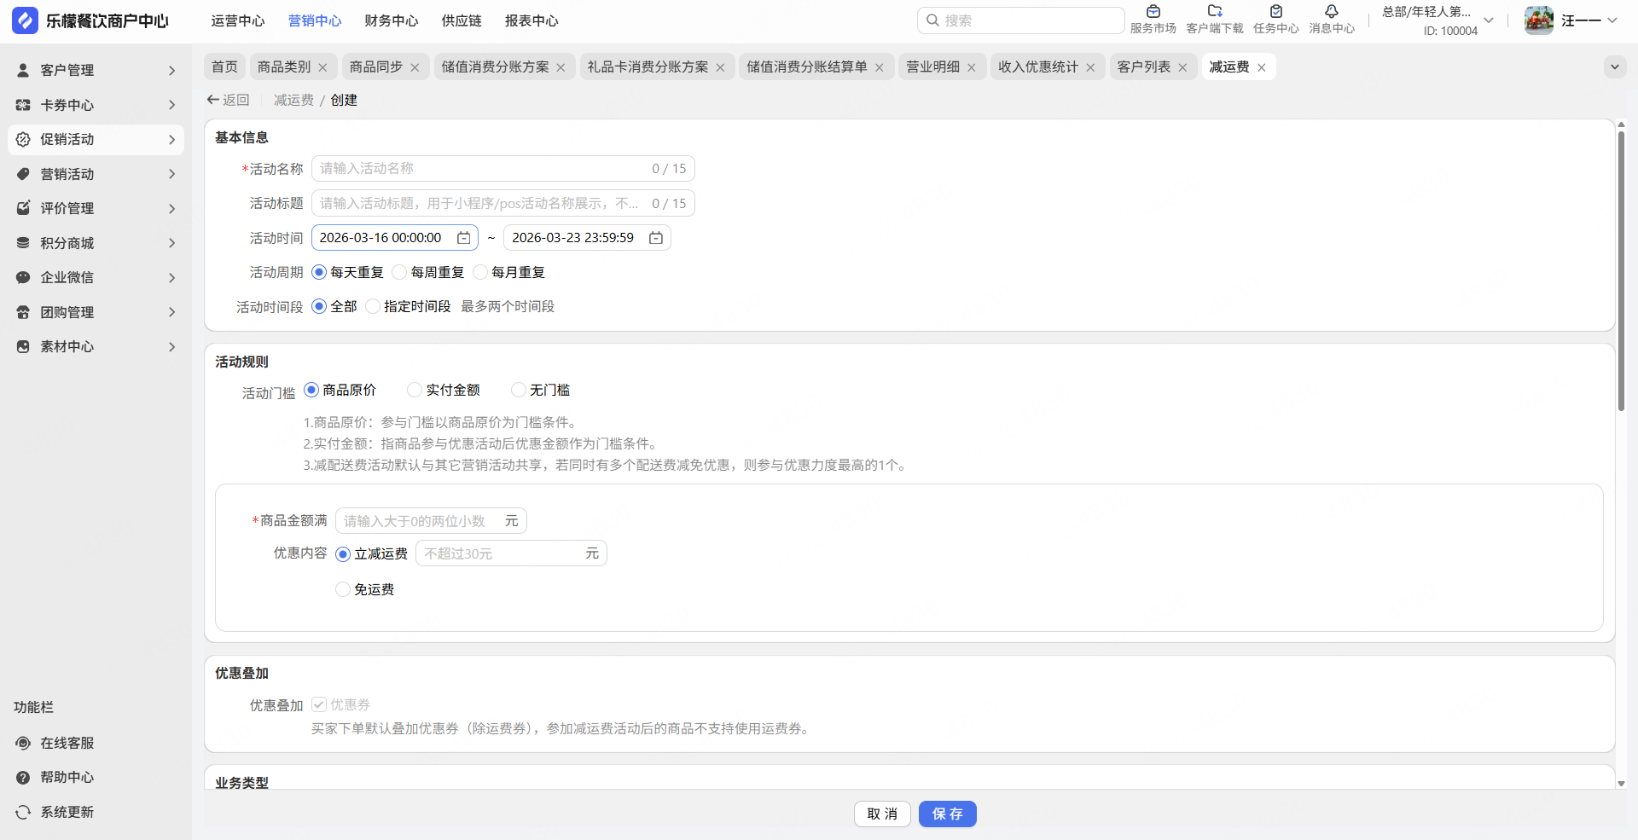Expand the 卡券中心 submenu chevron
Screen dimensions: 1638x840
click(171, 105)
